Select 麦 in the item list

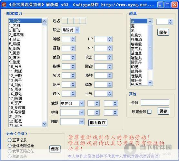(x=139, y=26)
